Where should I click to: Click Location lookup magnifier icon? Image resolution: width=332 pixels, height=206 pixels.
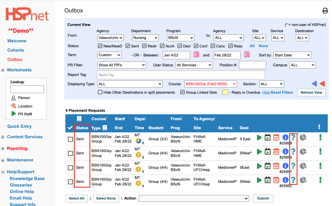(x=14, y=106)
